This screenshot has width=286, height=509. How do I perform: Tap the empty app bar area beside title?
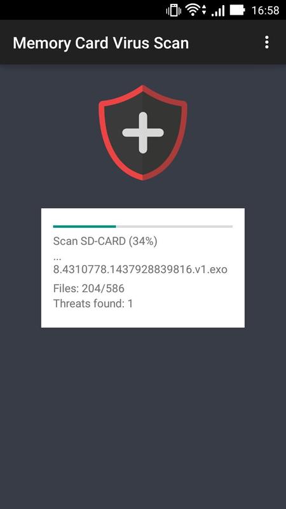(x=224, y=43)
